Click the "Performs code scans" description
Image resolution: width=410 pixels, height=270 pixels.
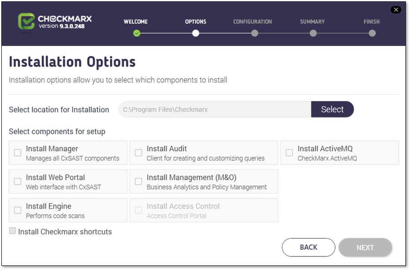(x=56, y=216)
